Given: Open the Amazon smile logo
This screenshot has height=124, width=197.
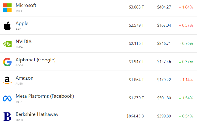Looking at the screenshot, I should 7,80.
